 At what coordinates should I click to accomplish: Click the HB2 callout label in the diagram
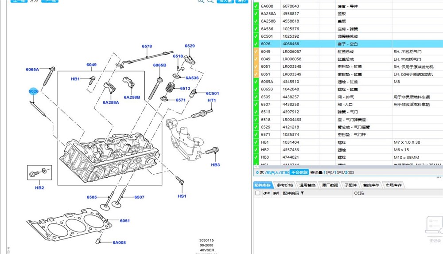point(39,188)
